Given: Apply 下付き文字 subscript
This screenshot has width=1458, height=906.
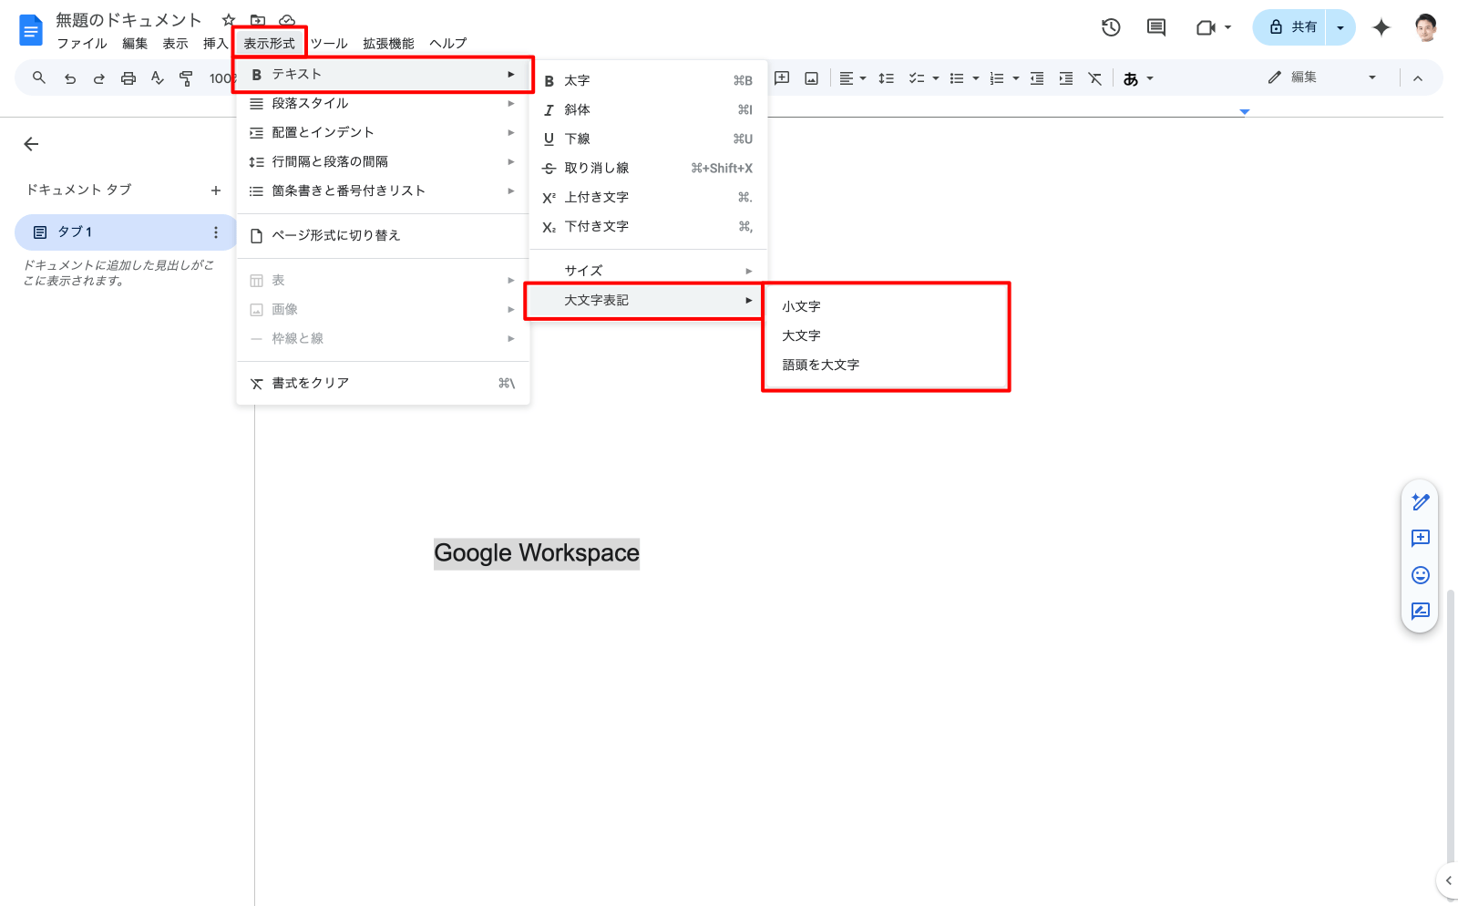Looking at the screenshot, I should (648, 226).
